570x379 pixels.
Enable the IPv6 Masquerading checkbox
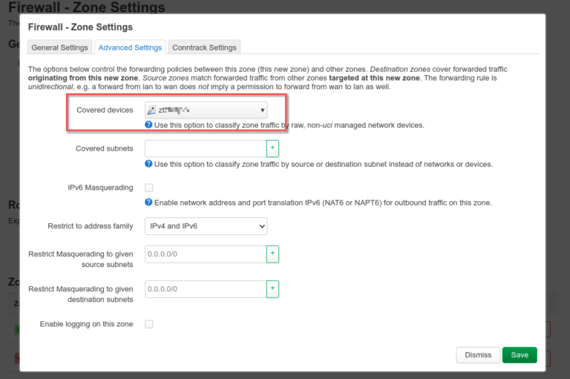[x=149, y=188]
